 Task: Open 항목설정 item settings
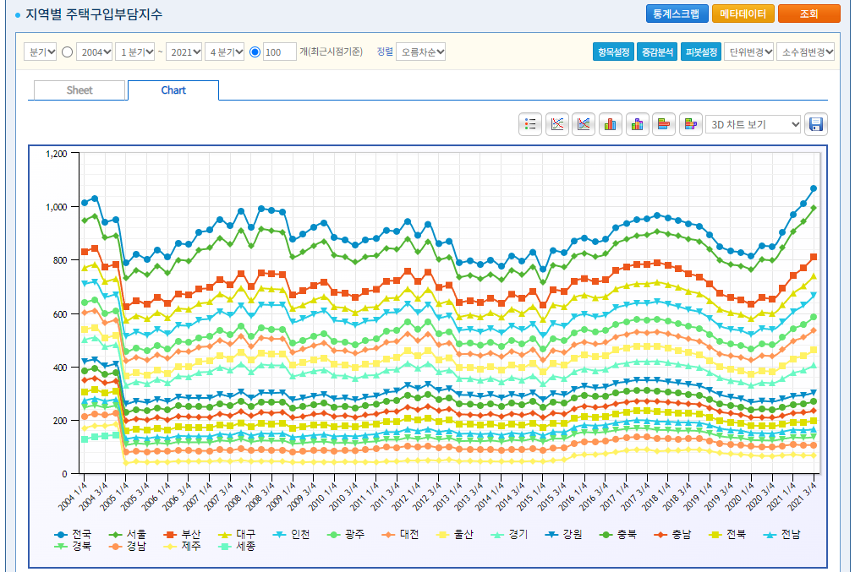click(x=613, y=52)
